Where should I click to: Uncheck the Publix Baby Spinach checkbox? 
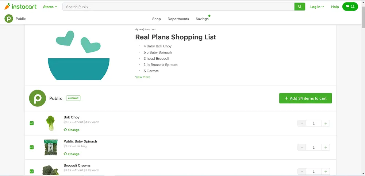[x=32, y=147]
